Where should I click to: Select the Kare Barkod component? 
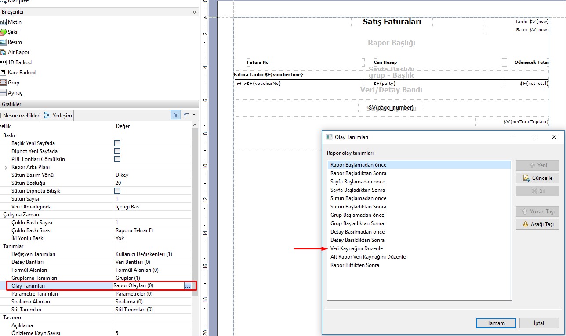(4, 73)
